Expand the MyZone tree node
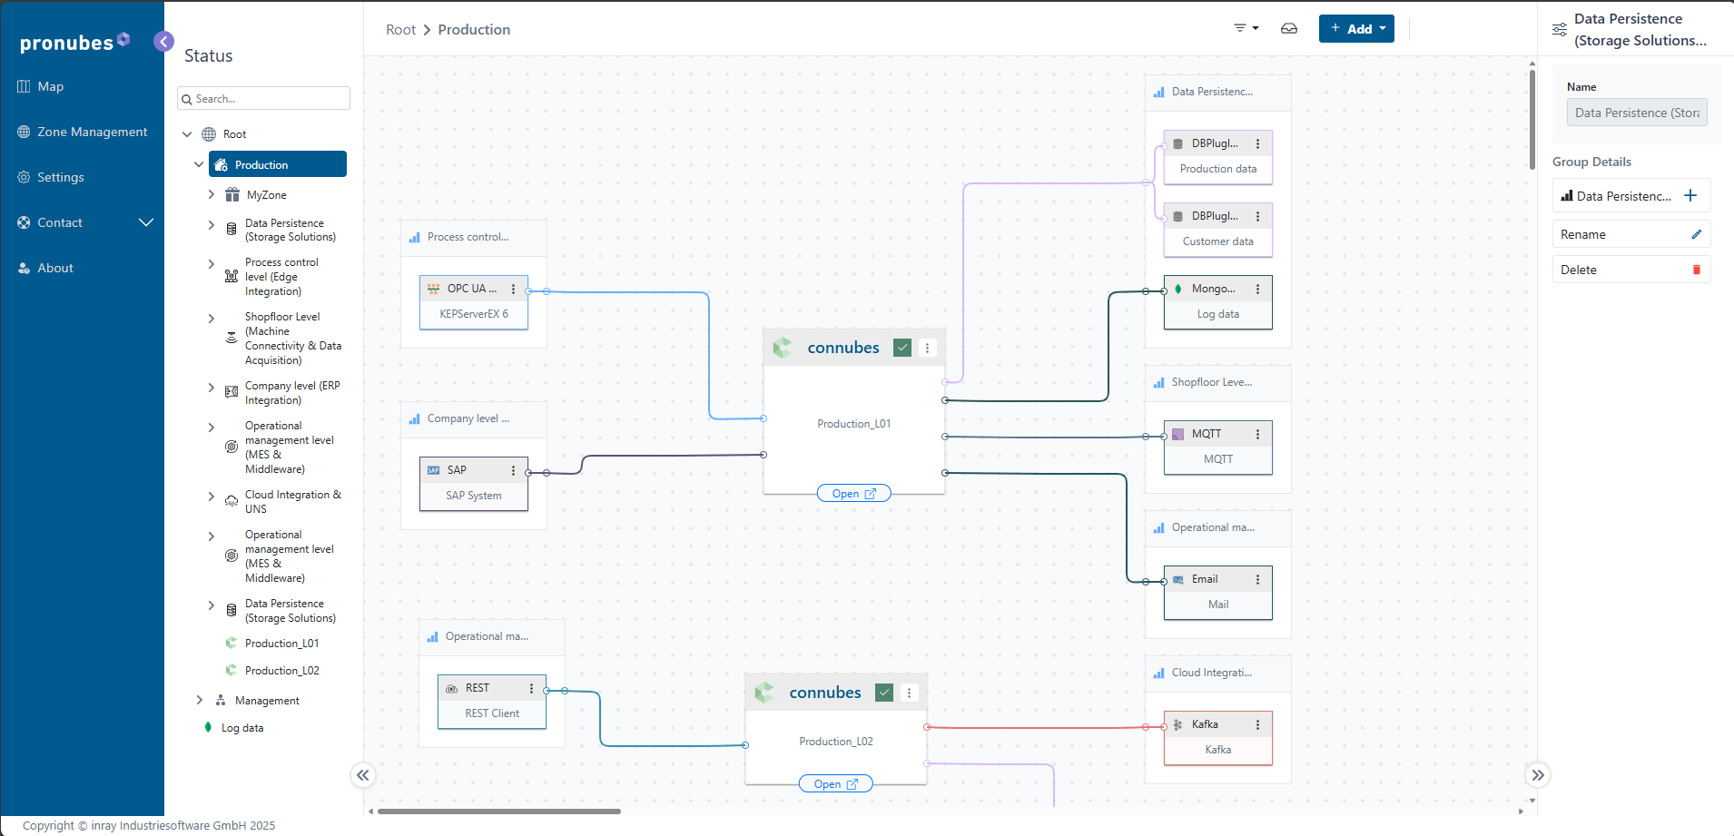This screenshot has width=1734, height=836. click(x=211, y=194)
